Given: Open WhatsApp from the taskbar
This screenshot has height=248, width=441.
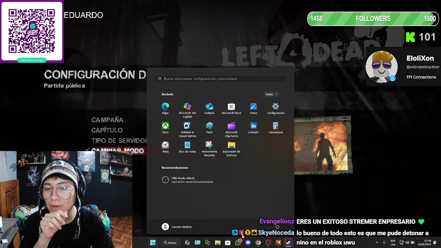Looking at the screenshot, I should click(x=238, y=242).
